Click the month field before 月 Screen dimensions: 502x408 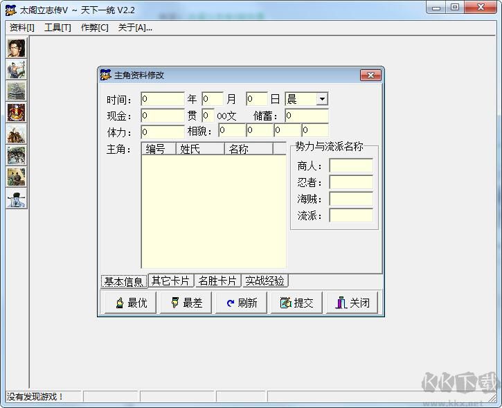tap(213, 99)
